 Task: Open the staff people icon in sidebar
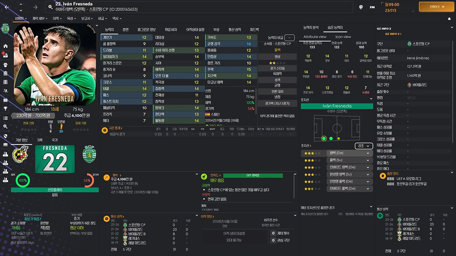[5, 91]
